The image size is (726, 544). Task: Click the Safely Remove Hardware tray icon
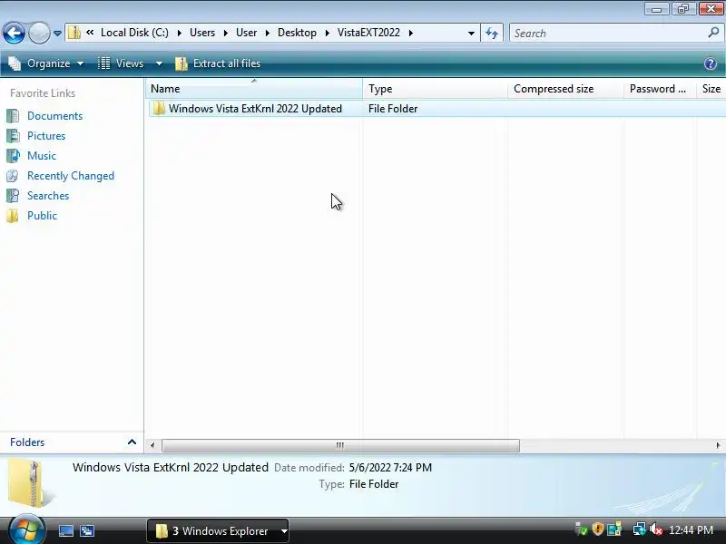point(581,529)
